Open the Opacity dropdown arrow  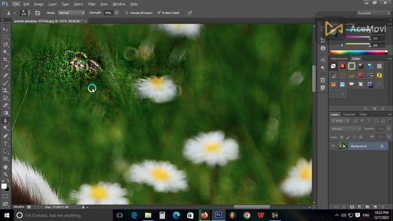click(389, 129)
